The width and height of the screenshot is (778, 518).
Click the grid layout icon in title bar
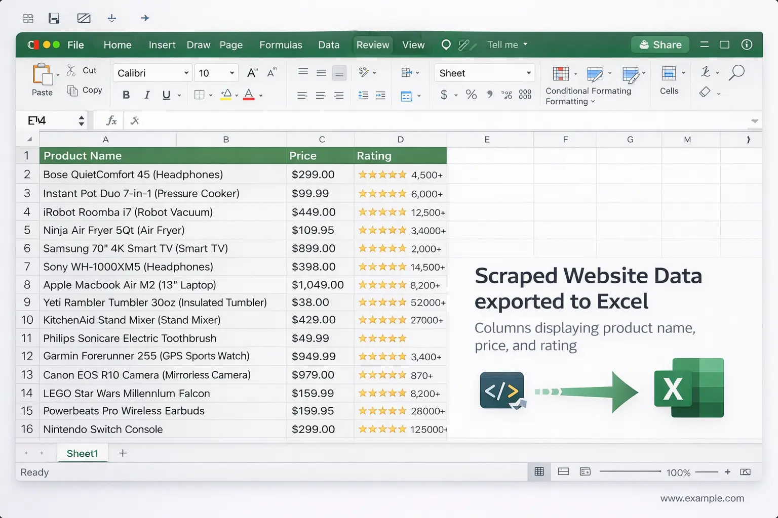click(28, 18)
